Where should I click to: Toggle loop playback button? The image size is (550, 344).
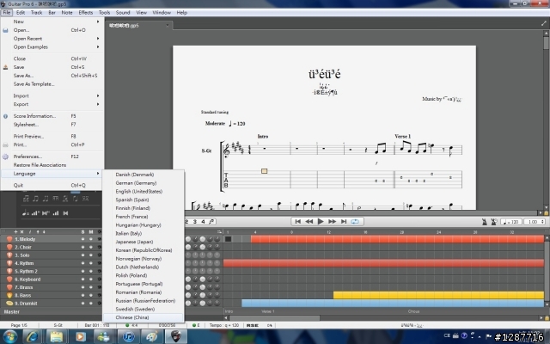(x=355, y=222)
